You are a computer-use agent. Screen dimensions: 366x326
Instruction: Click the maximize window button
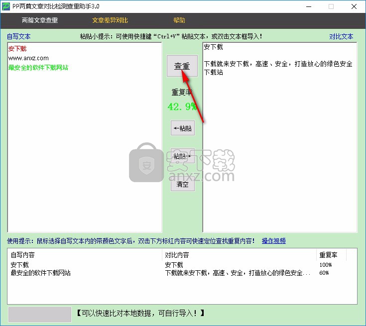(x=331, y=6)
